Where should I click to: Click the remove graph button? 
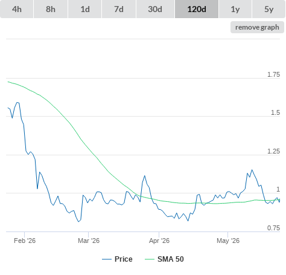[257, 27]
